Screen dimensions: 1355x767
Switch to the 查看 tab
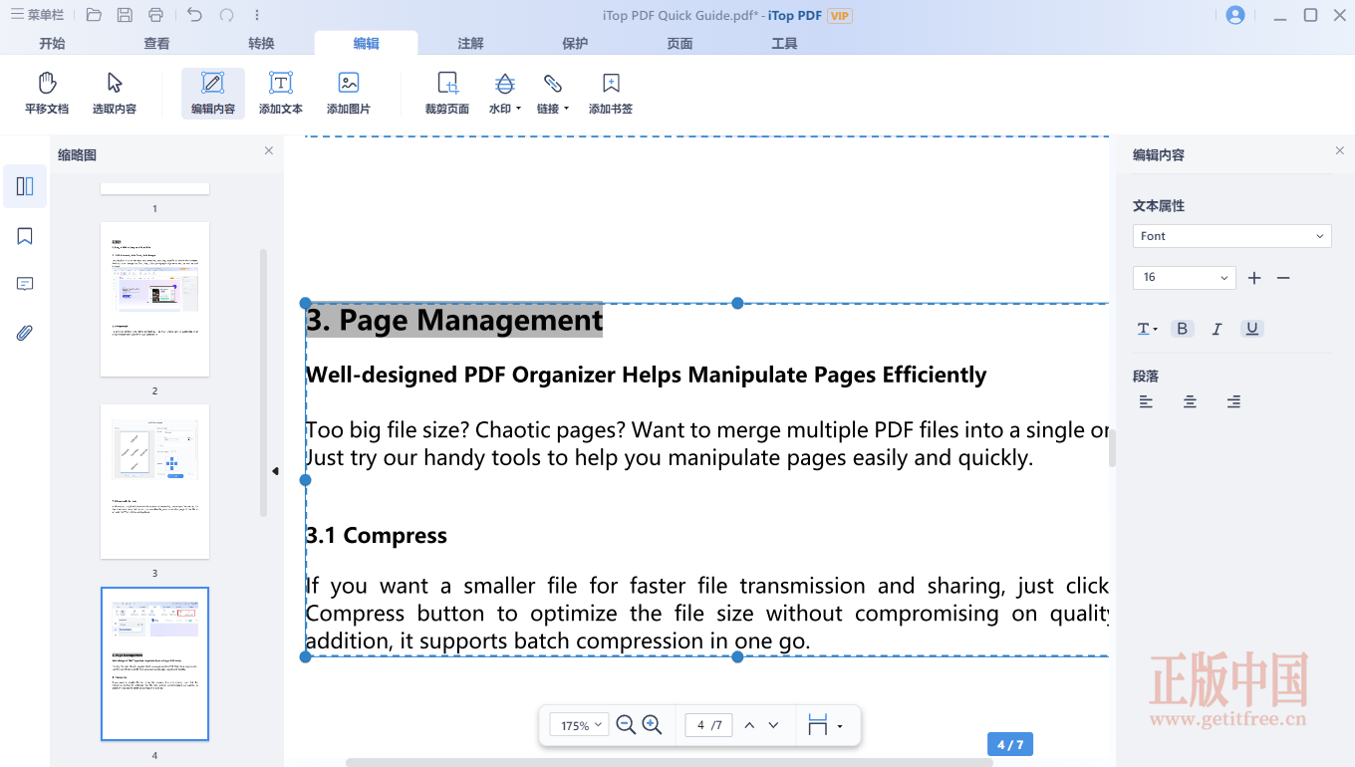pos(156,44)
